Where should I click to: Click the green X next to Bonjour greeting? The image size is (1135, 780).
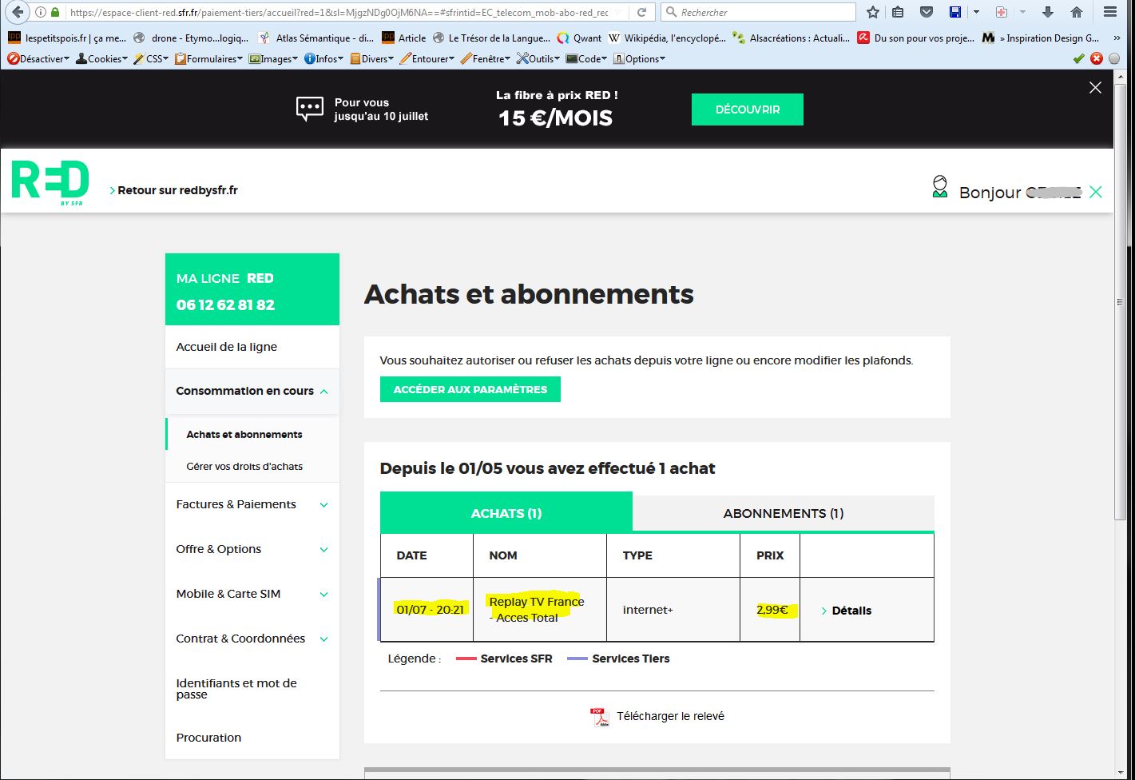(1095, 192)
